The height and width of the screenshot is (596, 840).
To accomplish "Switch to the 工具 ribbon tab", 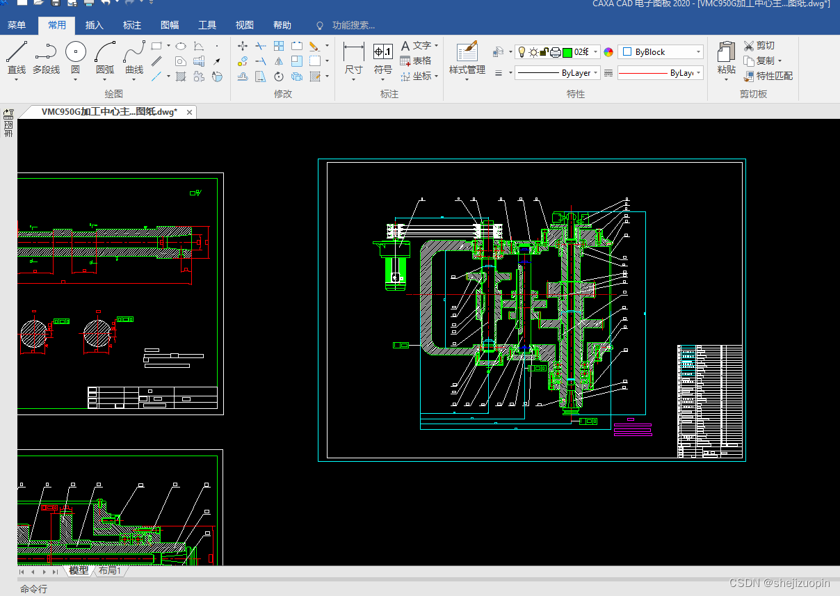I will pyautogui.click(x=207, y=26).
